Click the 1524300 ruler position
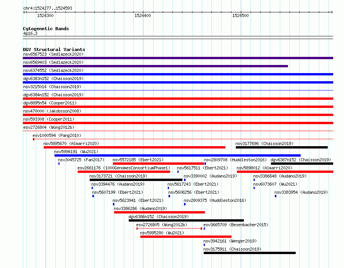344x268 pixels. 45,15
